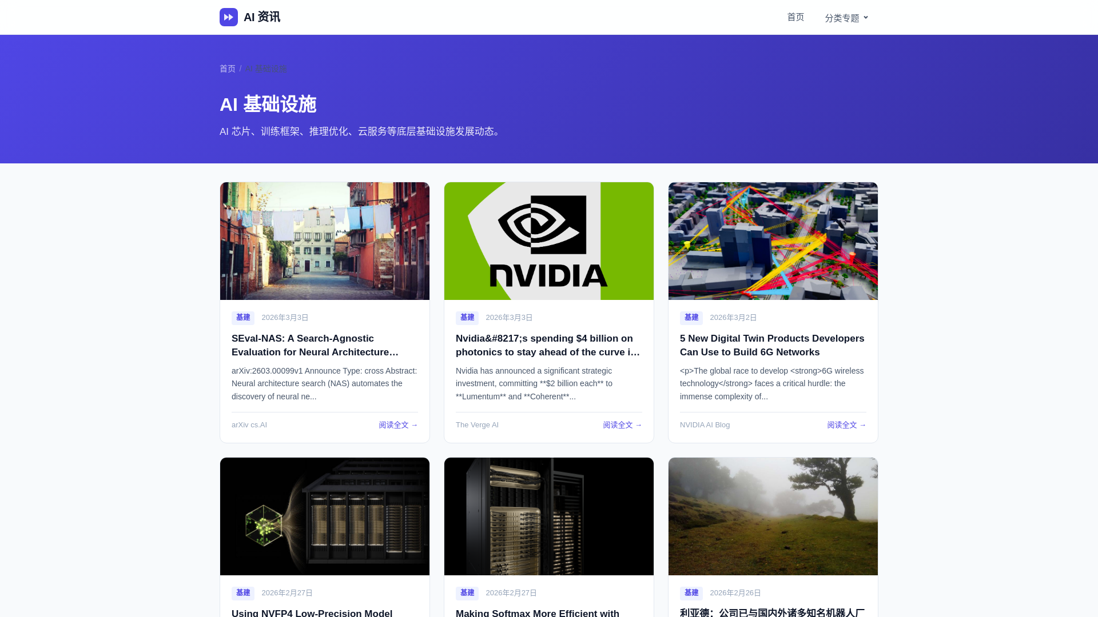Image resolution: width=1098 pixels, height=617 pixels.
Task: Click 阅读全文 on the NVIDIA AI Blog card
Action: click(x=846, y=425)
